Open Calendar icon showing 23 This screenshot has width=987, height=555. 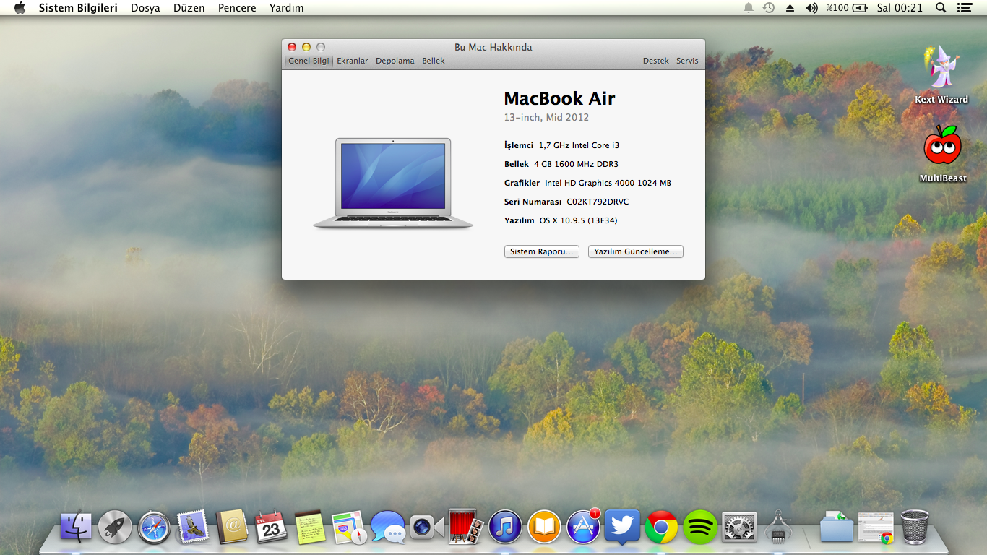[271, 528]
